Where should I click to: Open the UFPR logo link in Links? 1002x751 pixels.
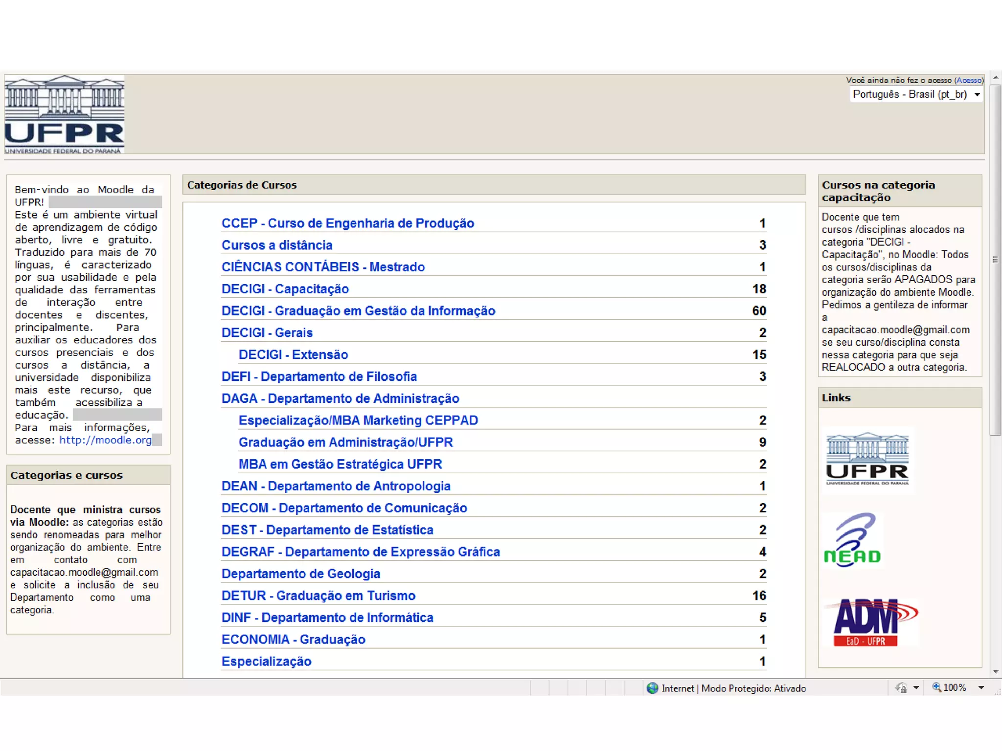coord(867,460)
